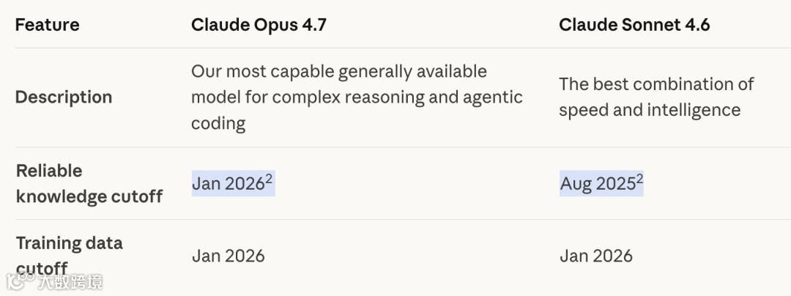Click the highlighted Jan 2026 knowledge cutoff
791x296 pixels.
227,184
